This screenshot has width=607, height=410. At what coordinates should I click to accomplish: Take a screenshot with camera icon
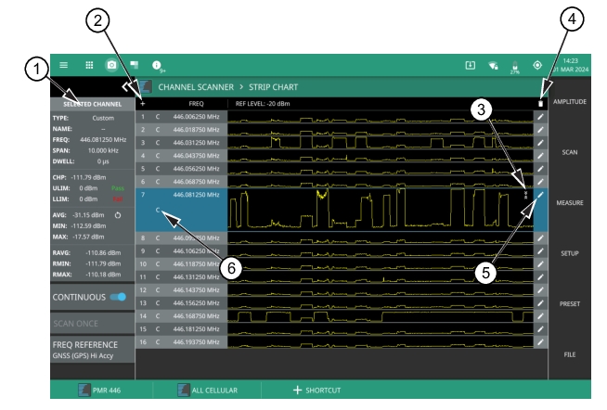[x=111, y=65]
